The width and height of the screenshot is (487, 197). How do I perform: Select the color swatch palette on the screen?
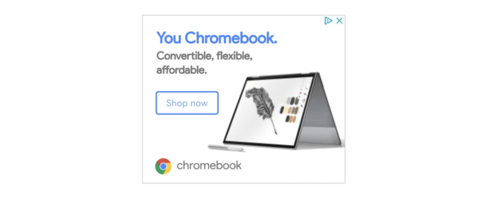click(x=289, y=110)
